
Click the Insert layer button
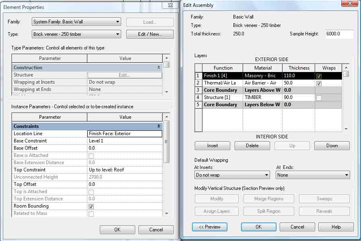212,146
